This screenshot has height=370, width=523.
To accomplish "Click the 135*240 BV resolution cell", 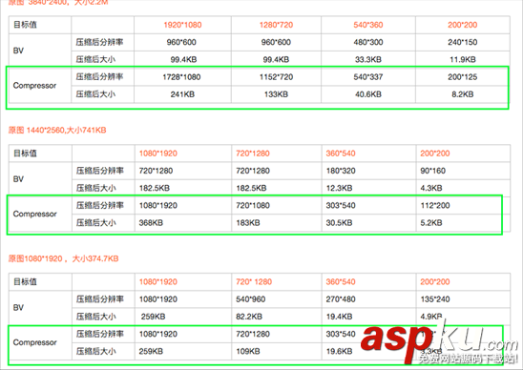I will pyautogui.click(x=435, y=299).
